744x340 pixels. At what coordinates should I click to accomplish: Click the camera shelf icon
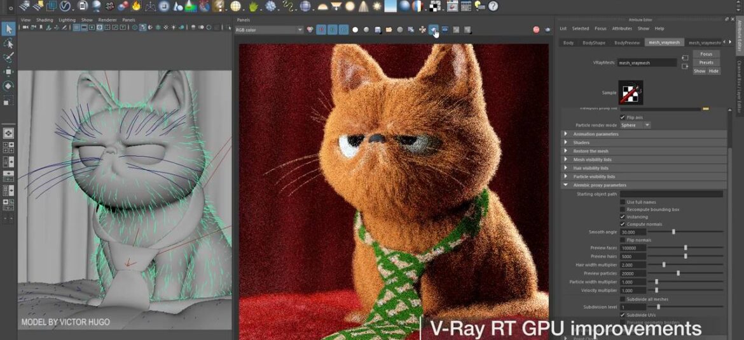tap(109, 6)
